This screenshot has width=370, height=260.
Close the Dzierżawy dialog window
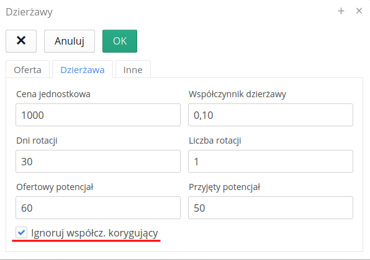click(x=359, y=11)
